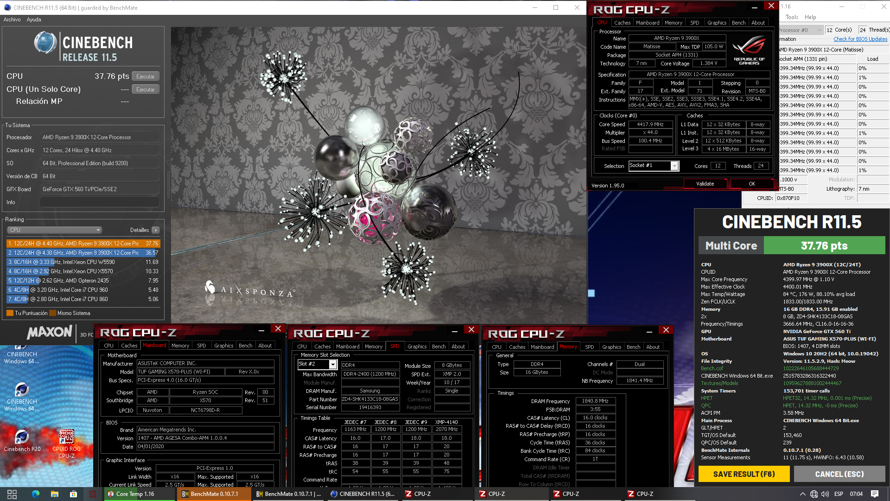Click the MAXON logo
The height and width of the screenshot is (501, 890).
[x=50, y=332]
